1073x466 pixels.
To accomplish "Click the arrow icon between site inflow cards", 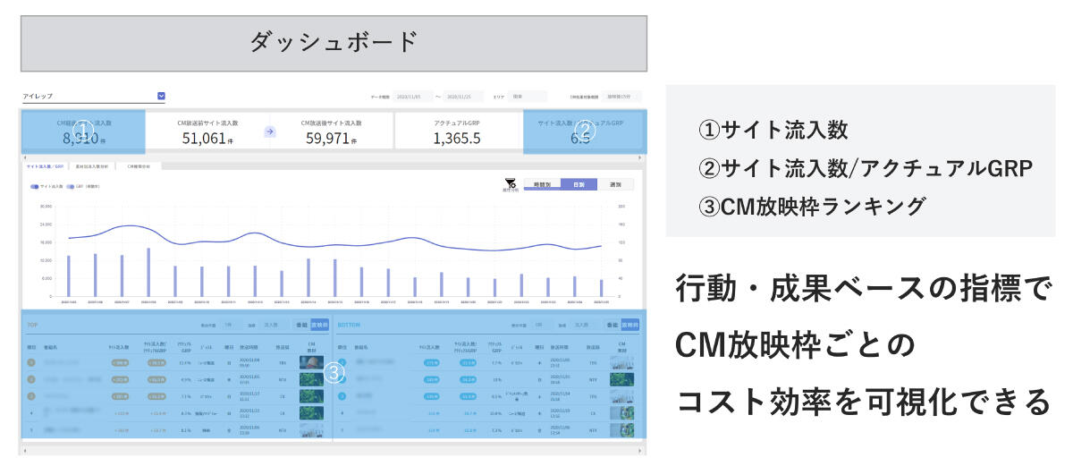I will coord(270,131).
